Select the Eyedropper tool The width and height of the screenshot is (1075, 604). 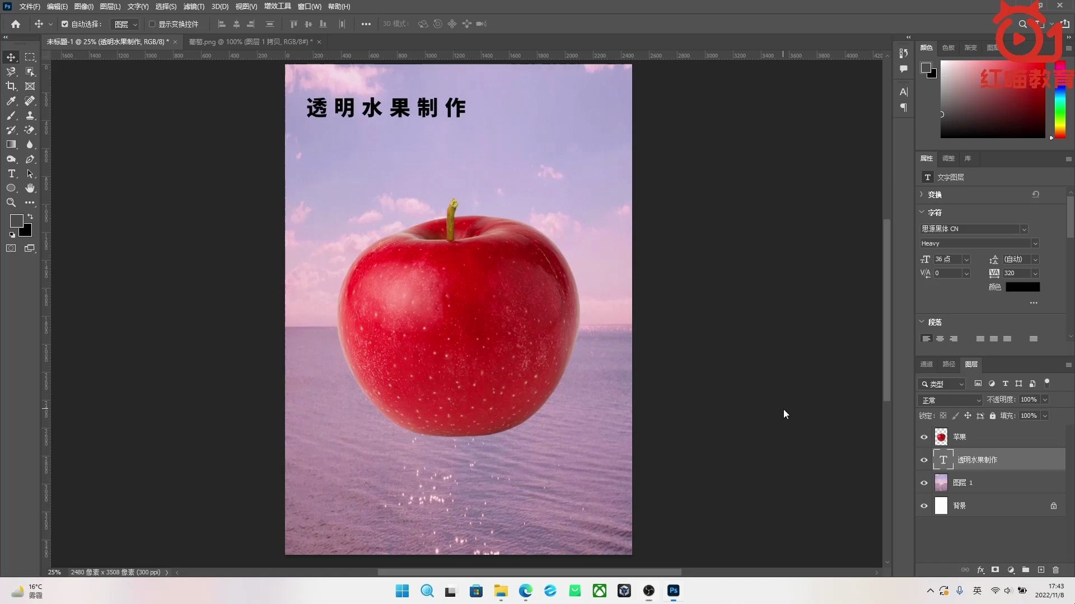11,101
